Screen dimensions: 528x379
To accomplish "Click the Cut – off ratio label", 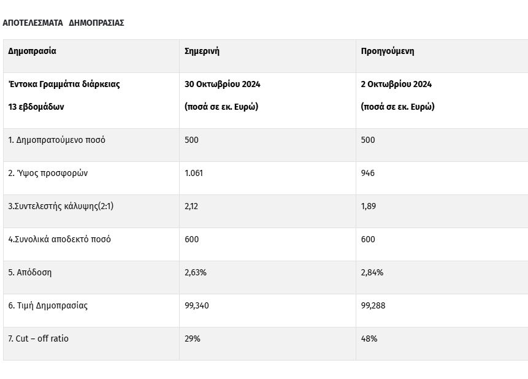I will click(x=34, y=339).
